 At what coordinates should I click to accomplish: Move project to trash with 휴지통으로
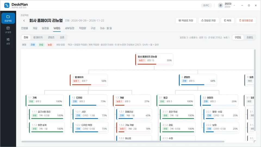coord(246,20)
